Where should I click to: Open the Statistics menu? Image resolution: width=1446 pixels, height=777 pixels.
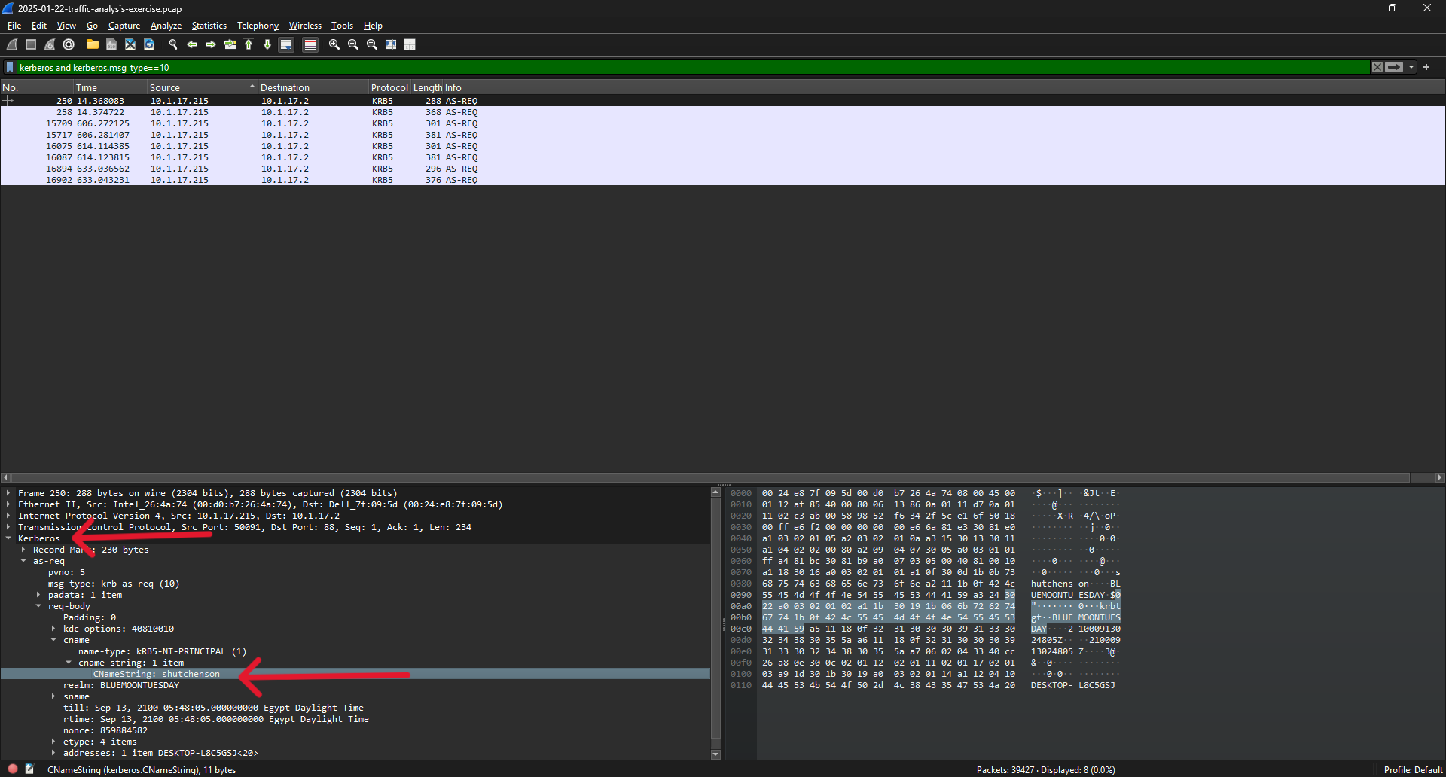[x=209, y=25]
